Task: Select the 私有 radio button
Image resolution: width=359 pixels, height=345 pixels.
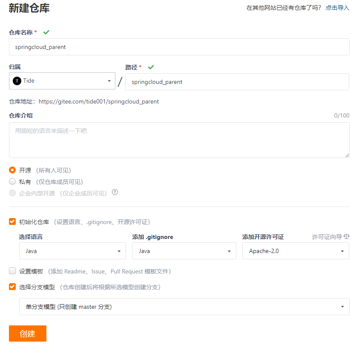Action: pyautogui.click(x=12, y=181)
